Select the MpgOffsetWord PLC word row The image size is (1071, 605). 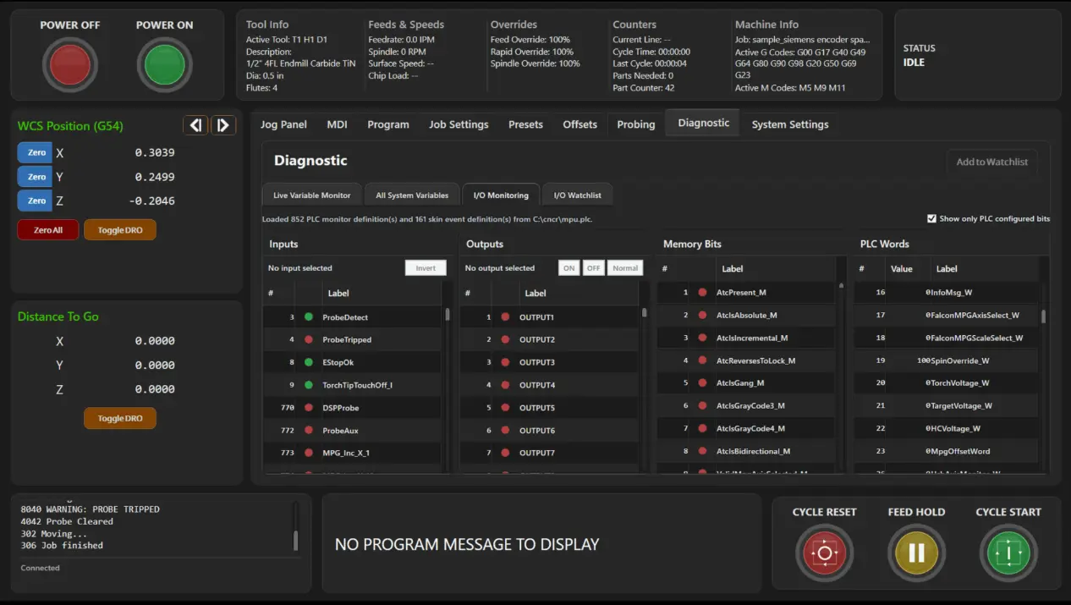pyautogui.click(x=946, y=451)
